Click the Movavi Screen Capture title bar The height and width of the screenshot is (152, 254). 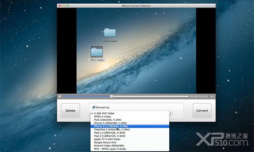pyautogui.click(x=136, y=5)
